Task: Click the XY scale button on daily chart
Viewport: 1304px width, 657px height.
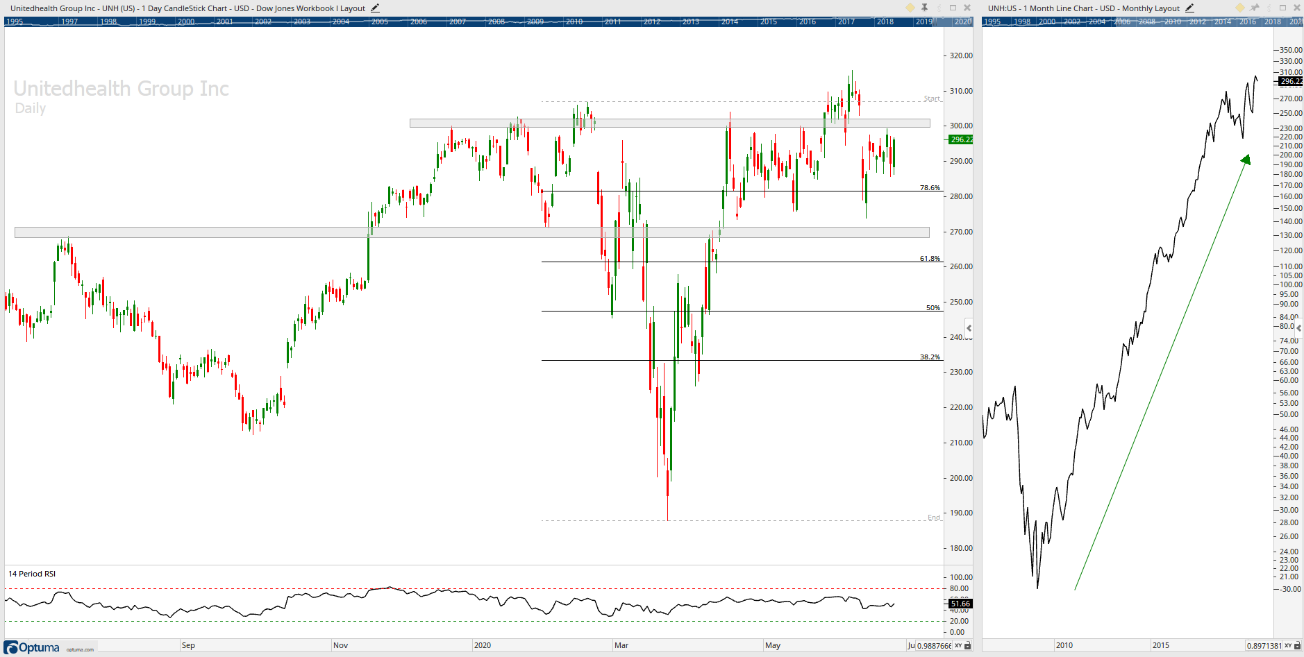Action: tap(958, 646)
